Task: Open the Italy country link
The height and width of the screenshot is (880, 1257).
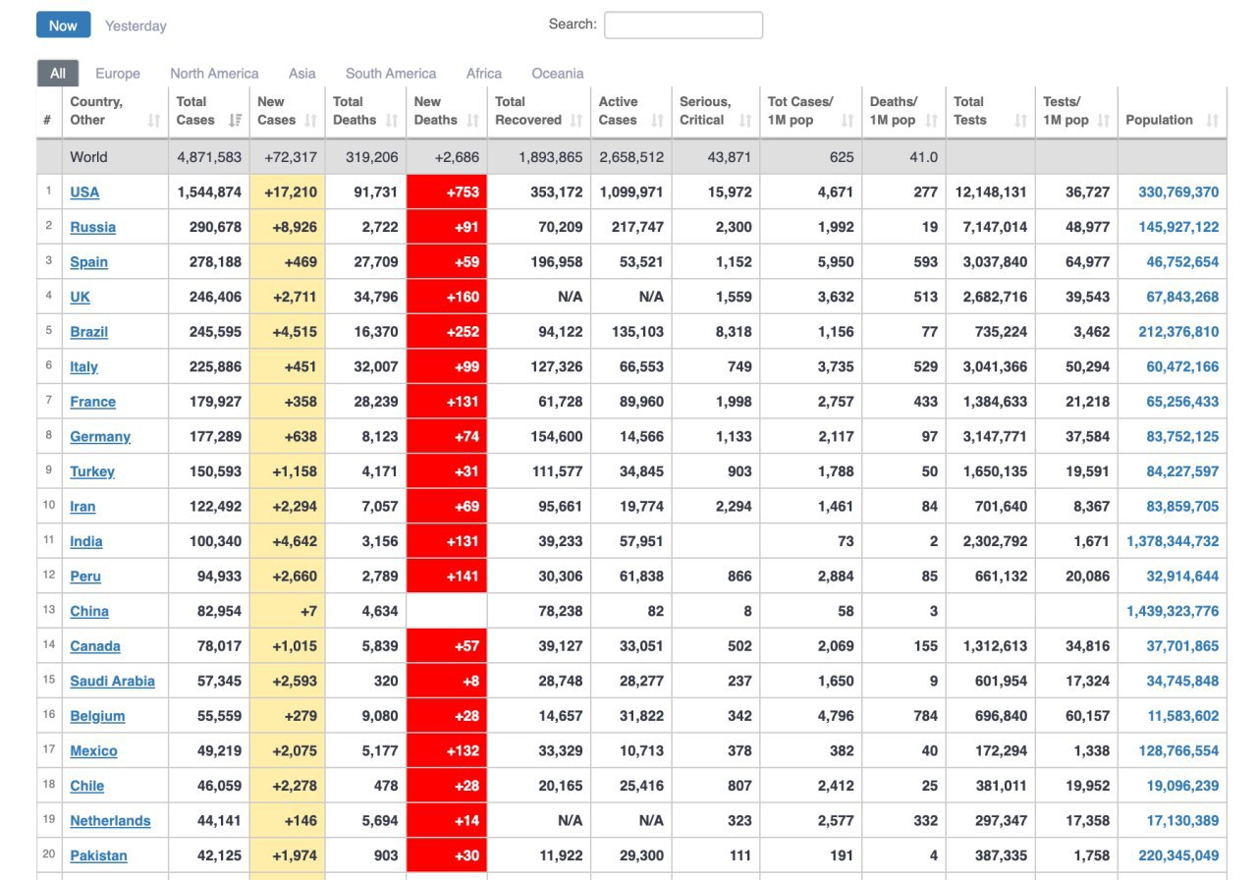Action: tap(83, 366)
